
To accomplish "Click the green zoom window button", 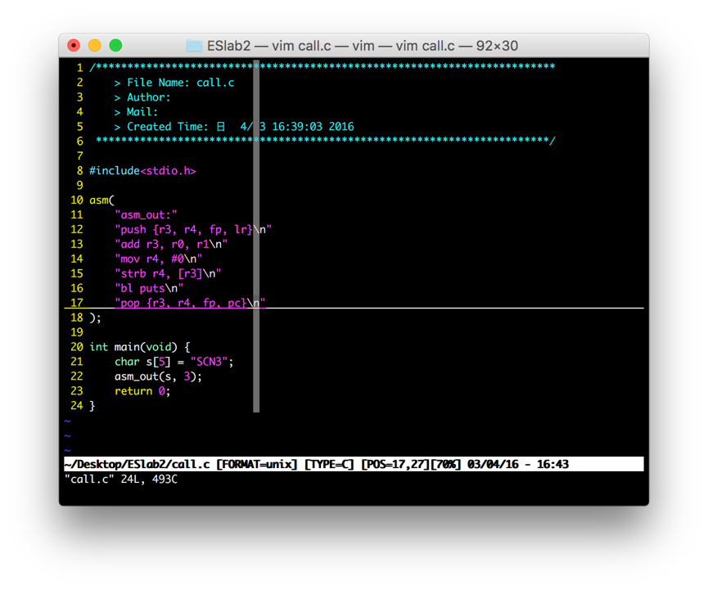I will (x=115, y=46).
